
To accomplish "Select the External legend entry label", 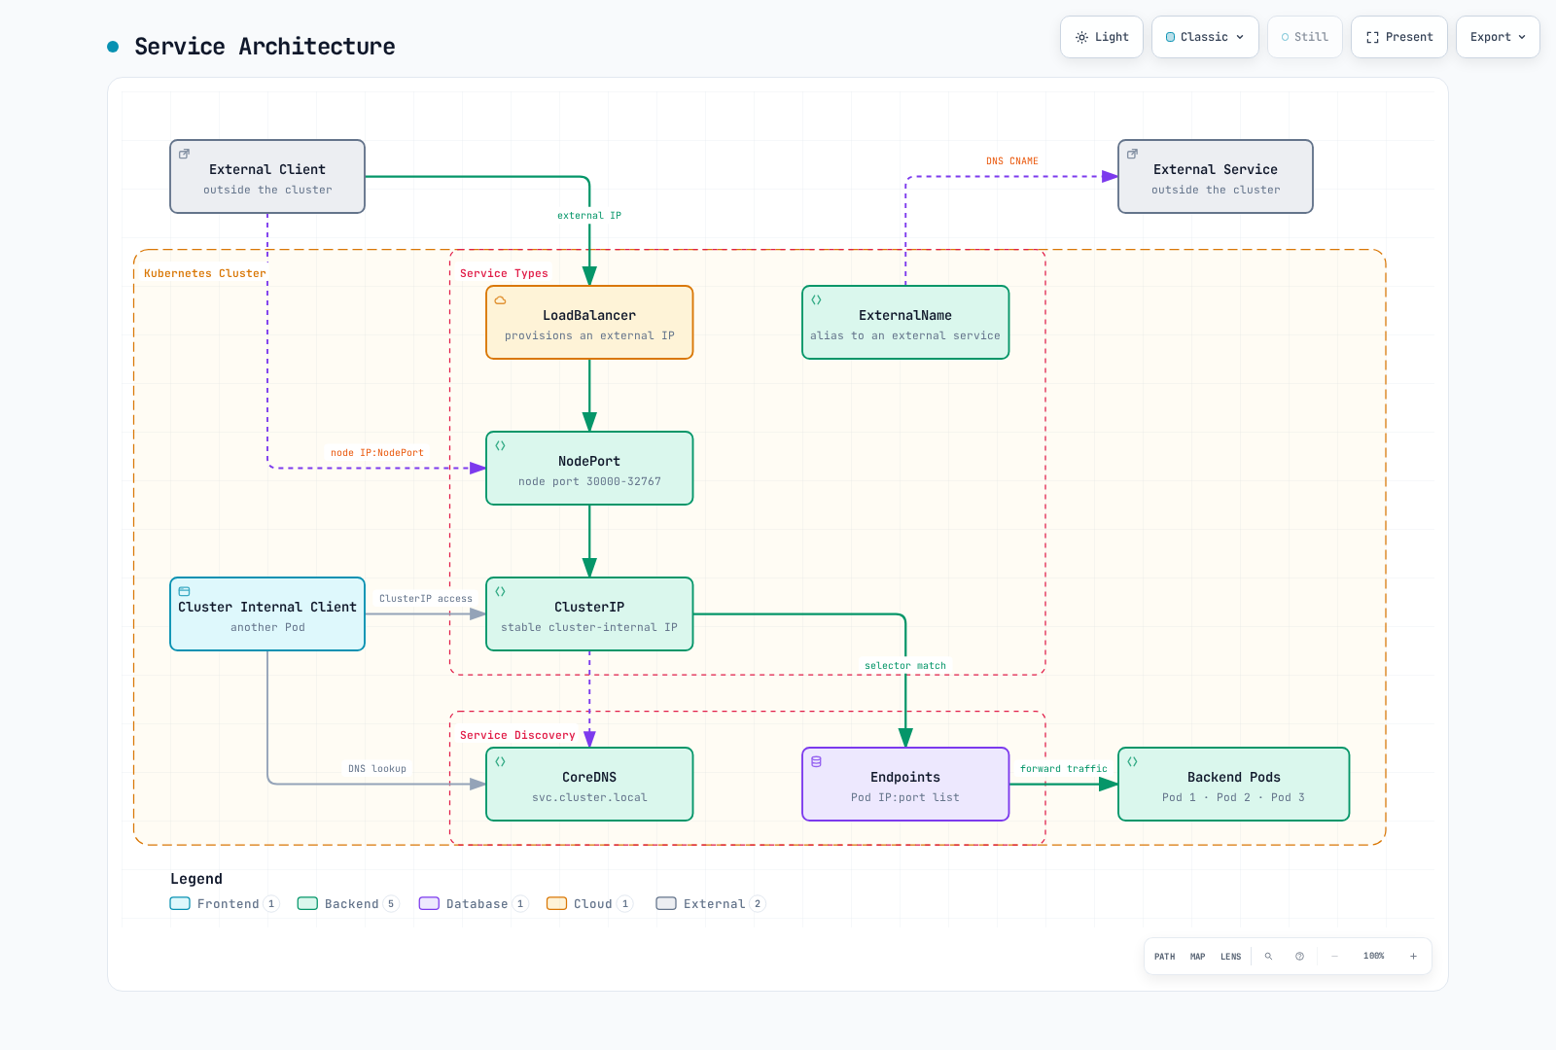I will click(714, 904).
